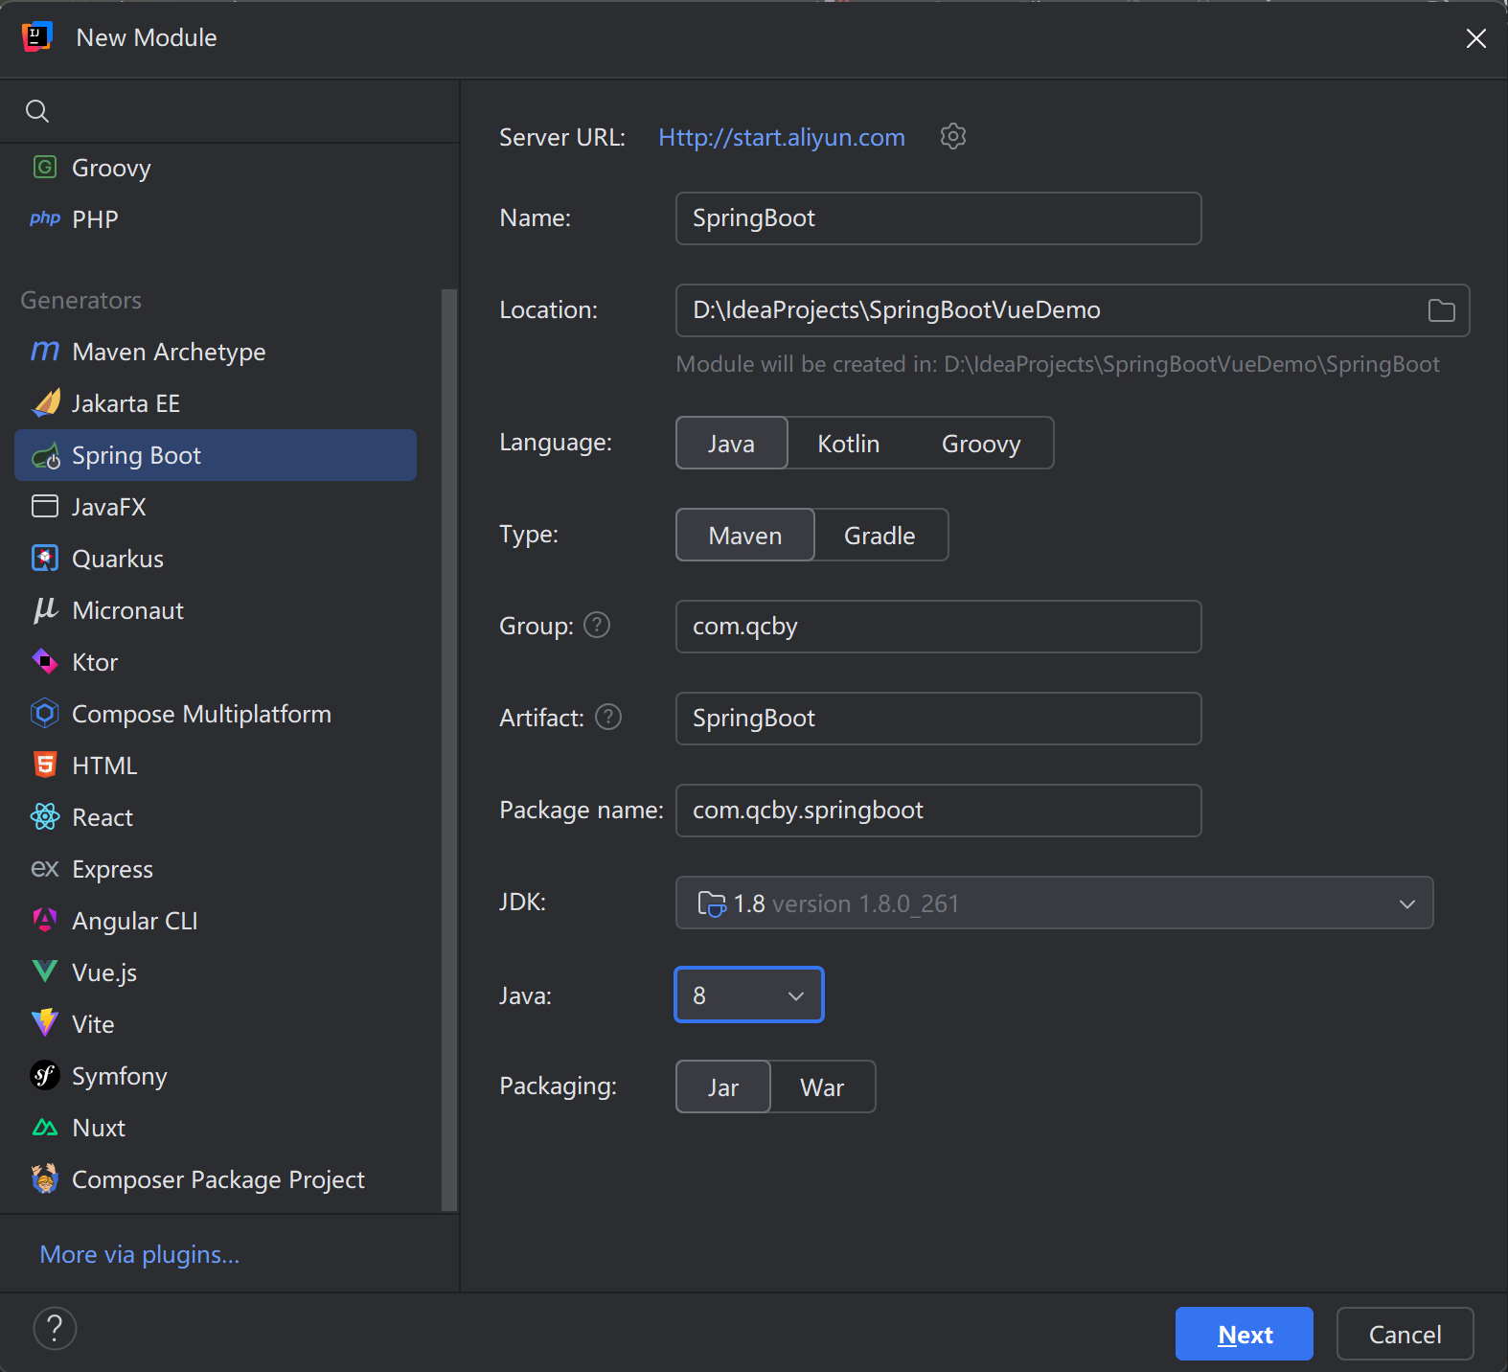
Task: Open More via plugins link
Action: pyautogui.click(x=140, y=1254)
